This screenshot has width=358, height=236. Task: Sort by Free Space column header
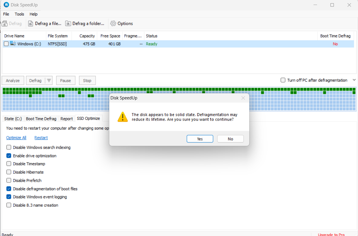pos(110,36)
